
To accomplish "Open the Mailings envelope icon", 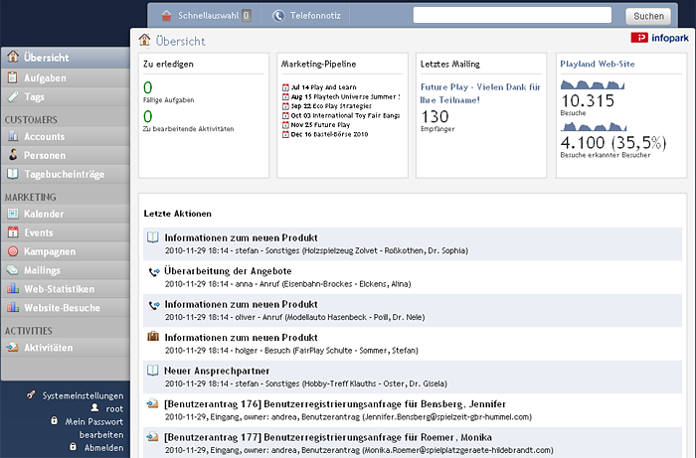I will 13,270.
